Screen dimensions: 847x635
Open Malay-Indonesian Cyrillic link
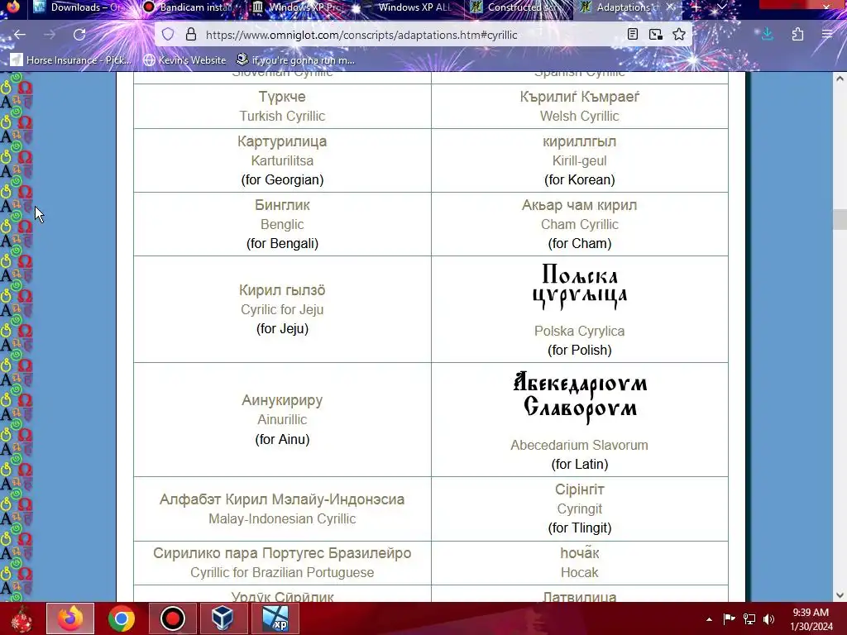(282, 519)
